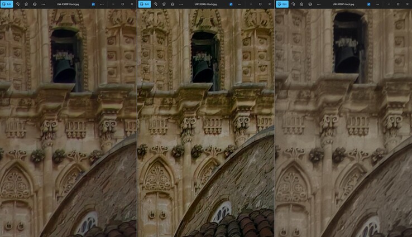The height and width of the screenshot is (237, 412).
Task: Print the image from the right window
Action: coord(310,4)
